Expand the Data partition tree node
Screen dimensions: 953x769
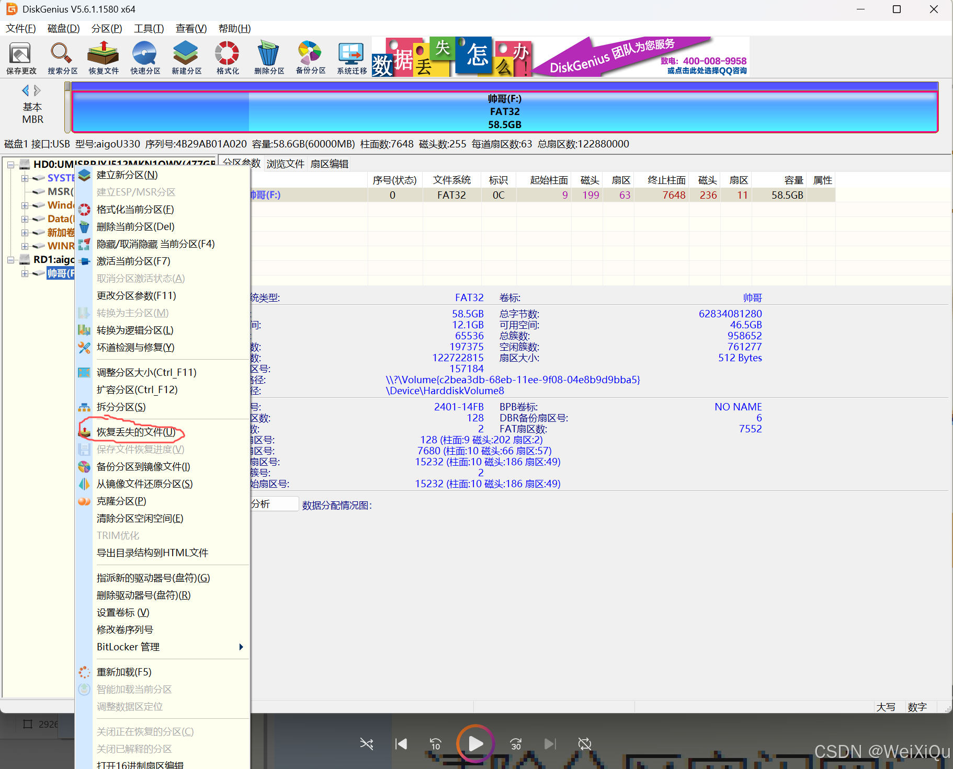[x=25, y=219]
